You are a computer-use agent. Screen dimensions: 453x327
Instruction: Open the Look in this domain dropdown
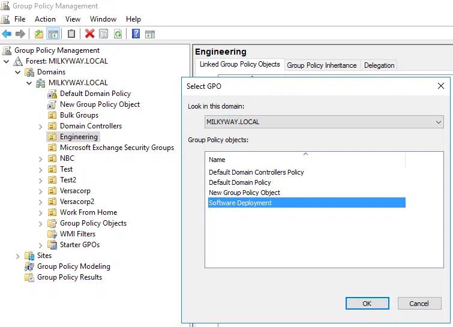point(324,122)
